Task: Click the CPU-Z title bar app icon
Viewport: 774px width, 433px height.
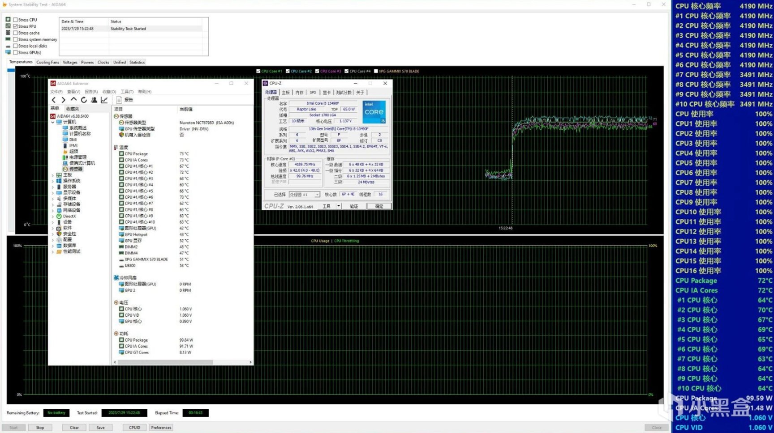Action: click(x=265, y=83)
